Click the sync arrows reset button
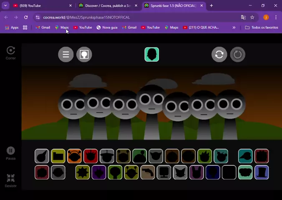Screen dimensions: 282x200 tap(219, 55)
